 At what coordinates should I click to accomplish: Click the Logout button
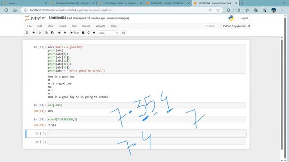244,18
